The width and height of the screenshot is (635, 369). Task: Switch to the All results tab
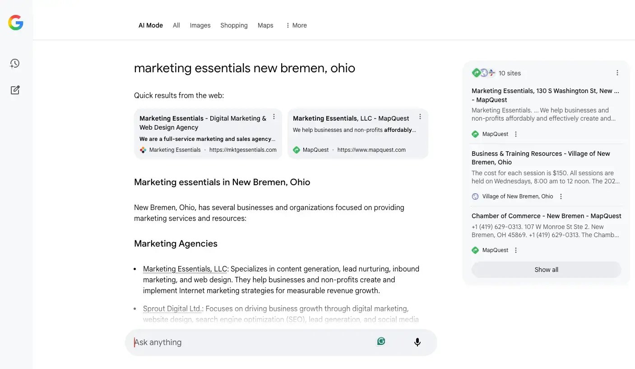[x=176, y=25]
